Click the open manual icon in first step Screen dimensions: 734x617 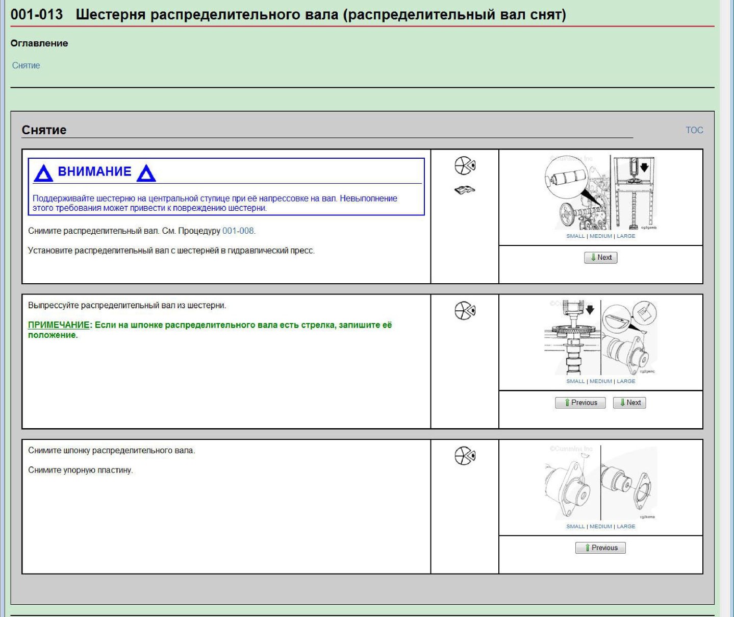pos(465,190)
